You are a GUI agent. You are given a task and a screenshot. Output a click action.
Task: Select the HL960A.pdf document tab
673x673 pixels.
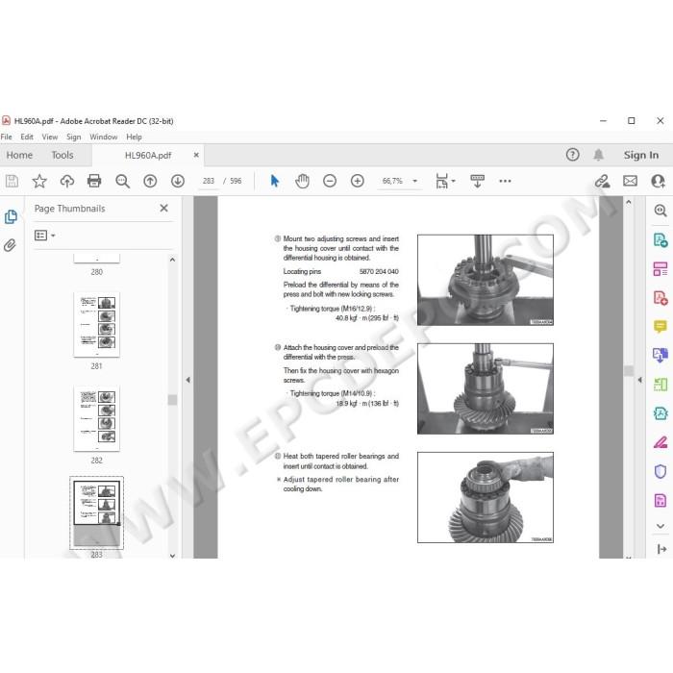(148, 156)
